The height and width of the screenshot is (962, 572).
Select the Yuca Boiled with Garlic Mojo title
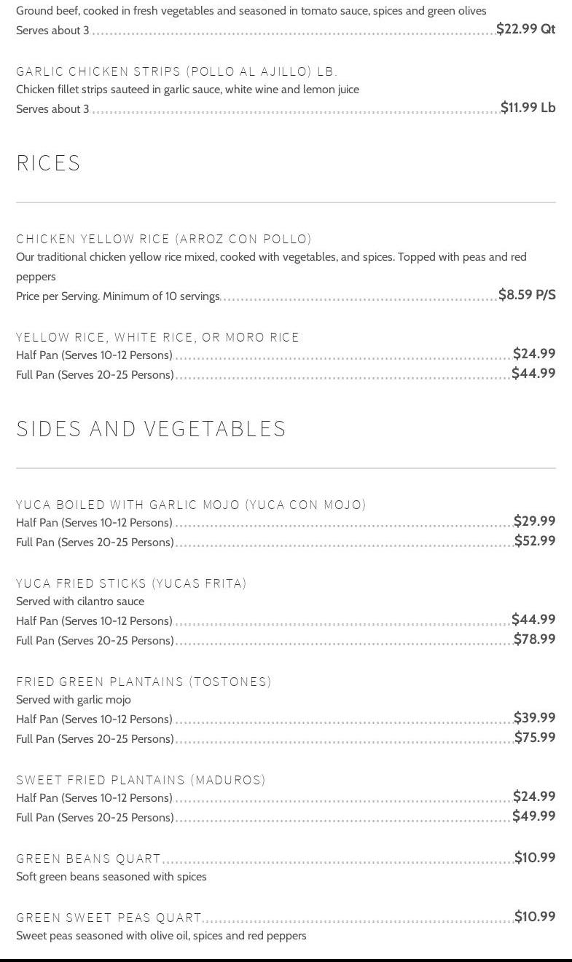point(191,505)
